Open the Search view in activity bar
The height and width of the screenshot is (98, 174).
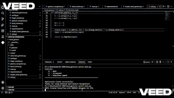(3, 13)
